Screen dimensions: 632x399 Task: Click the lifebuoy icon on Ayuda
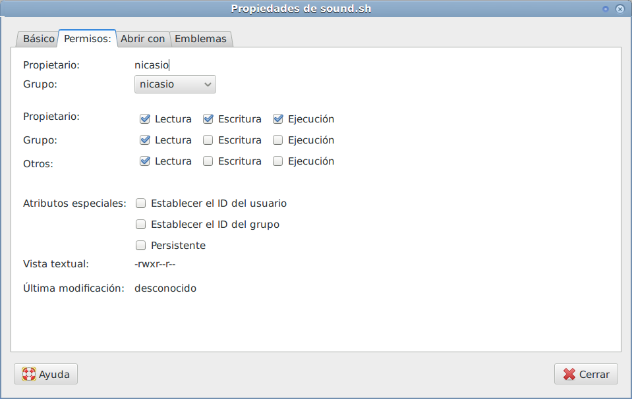[29, 374]
